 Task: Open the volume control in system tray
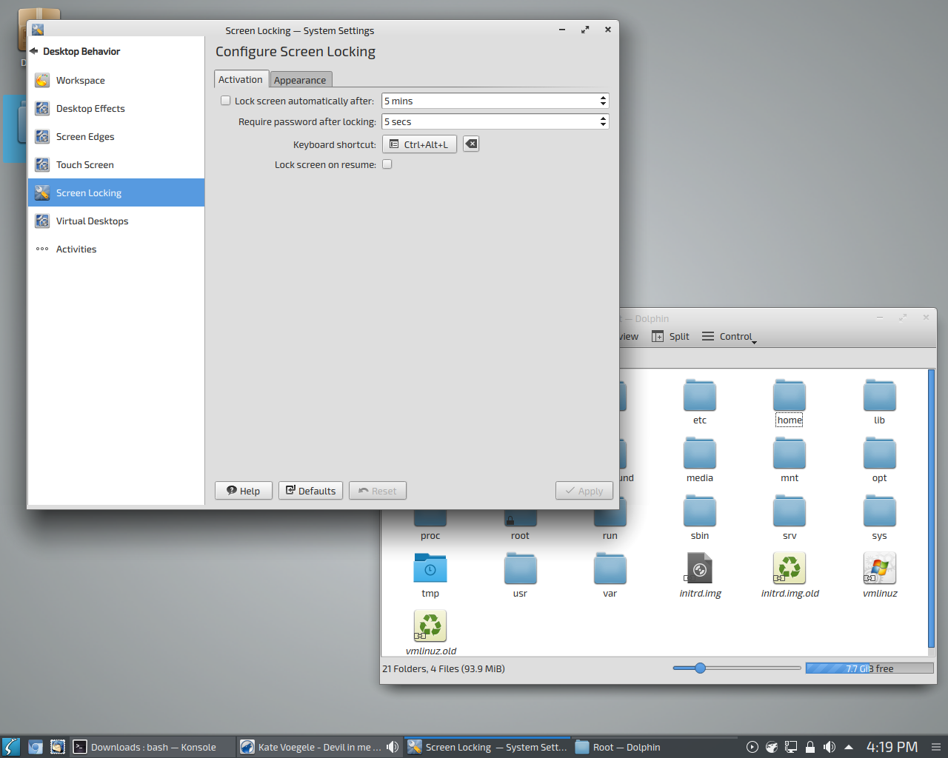(x=829, y=747)
